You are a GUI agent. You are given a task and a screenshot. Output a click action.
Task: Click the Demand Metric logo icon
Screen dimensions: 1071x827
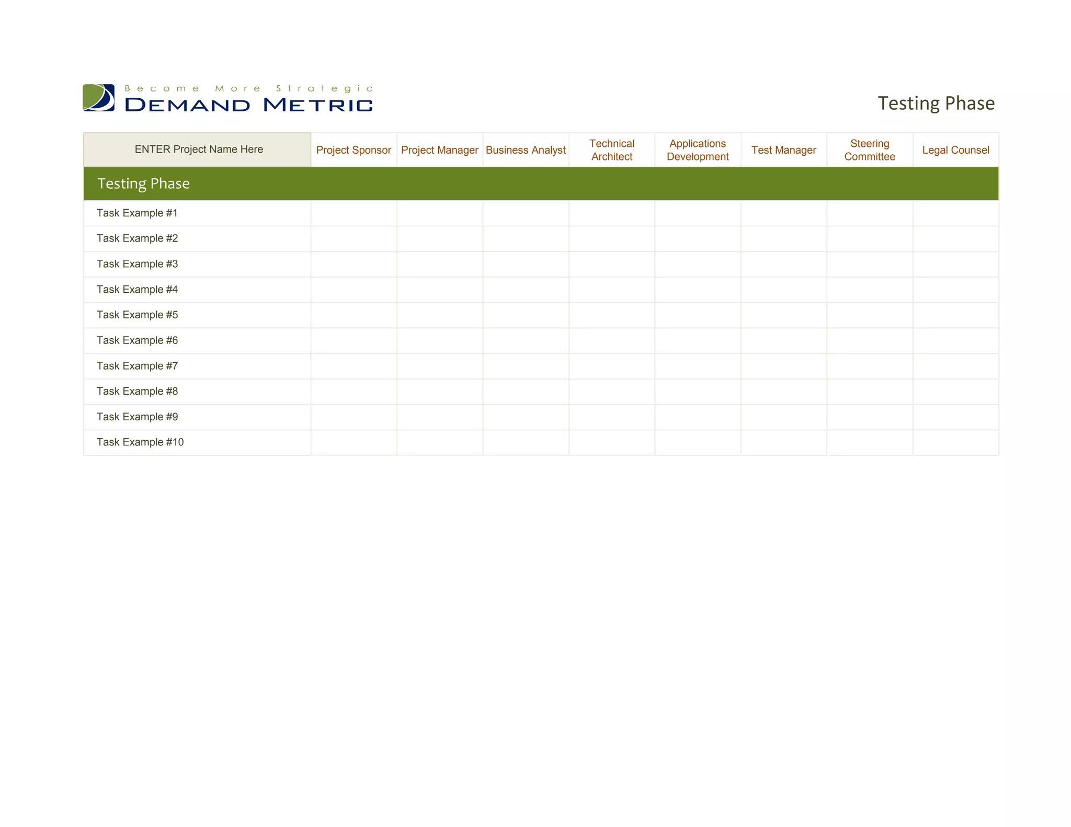[x=99, y=98]
